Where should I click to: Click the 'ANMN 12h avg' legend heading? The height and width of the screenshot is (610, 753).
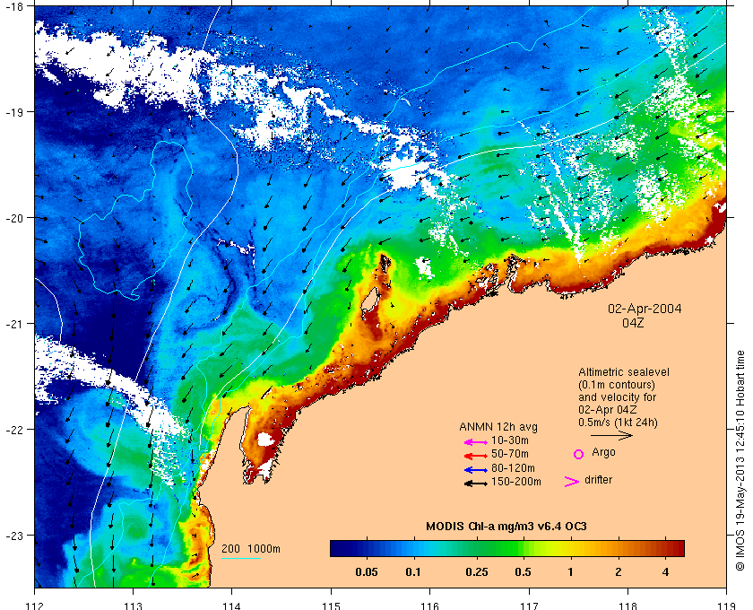coord(498,427)
